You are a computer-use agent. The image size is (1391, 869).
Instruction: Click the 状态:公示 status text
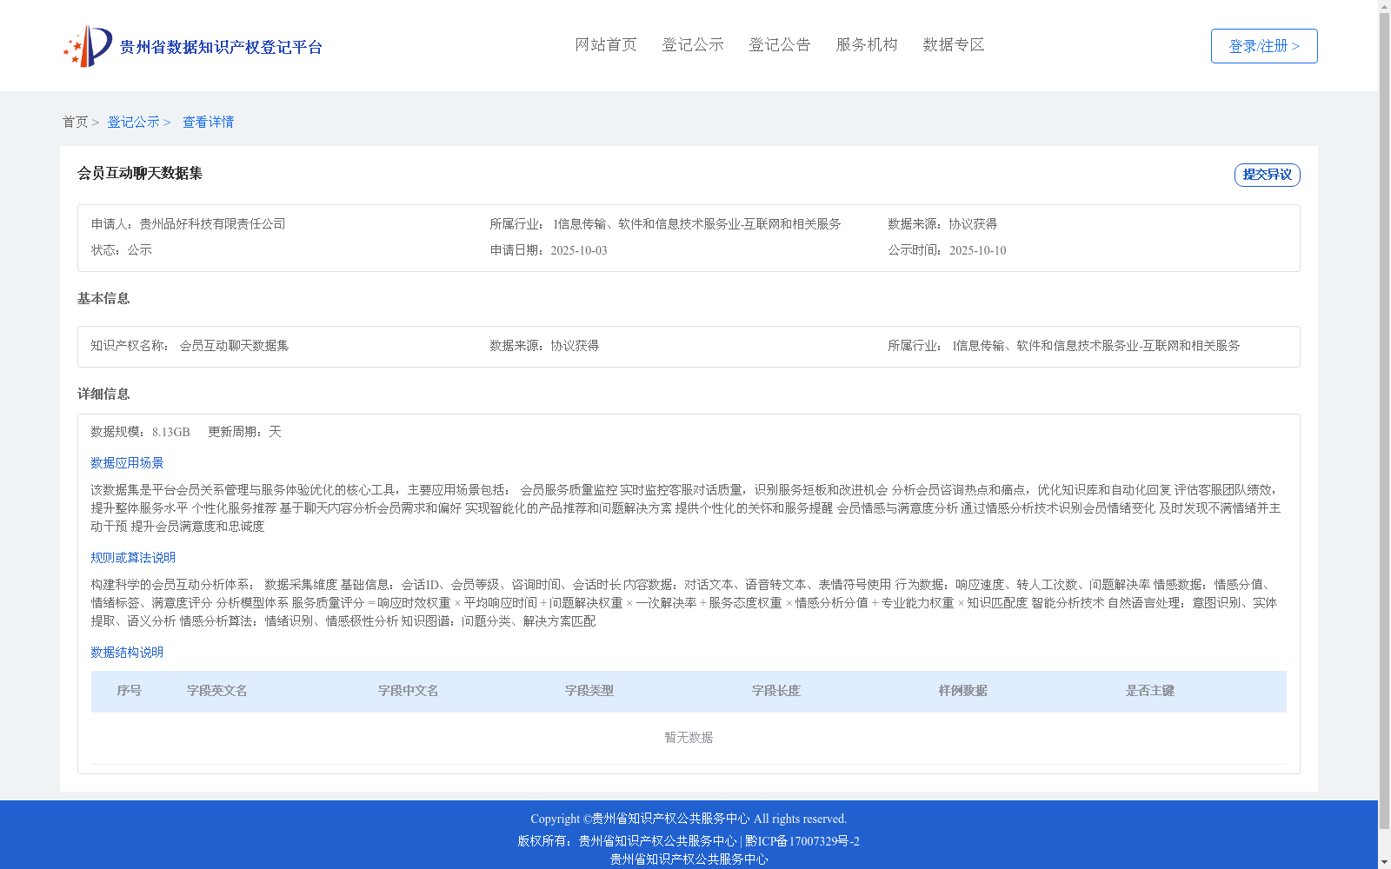[x=122, y=250]
